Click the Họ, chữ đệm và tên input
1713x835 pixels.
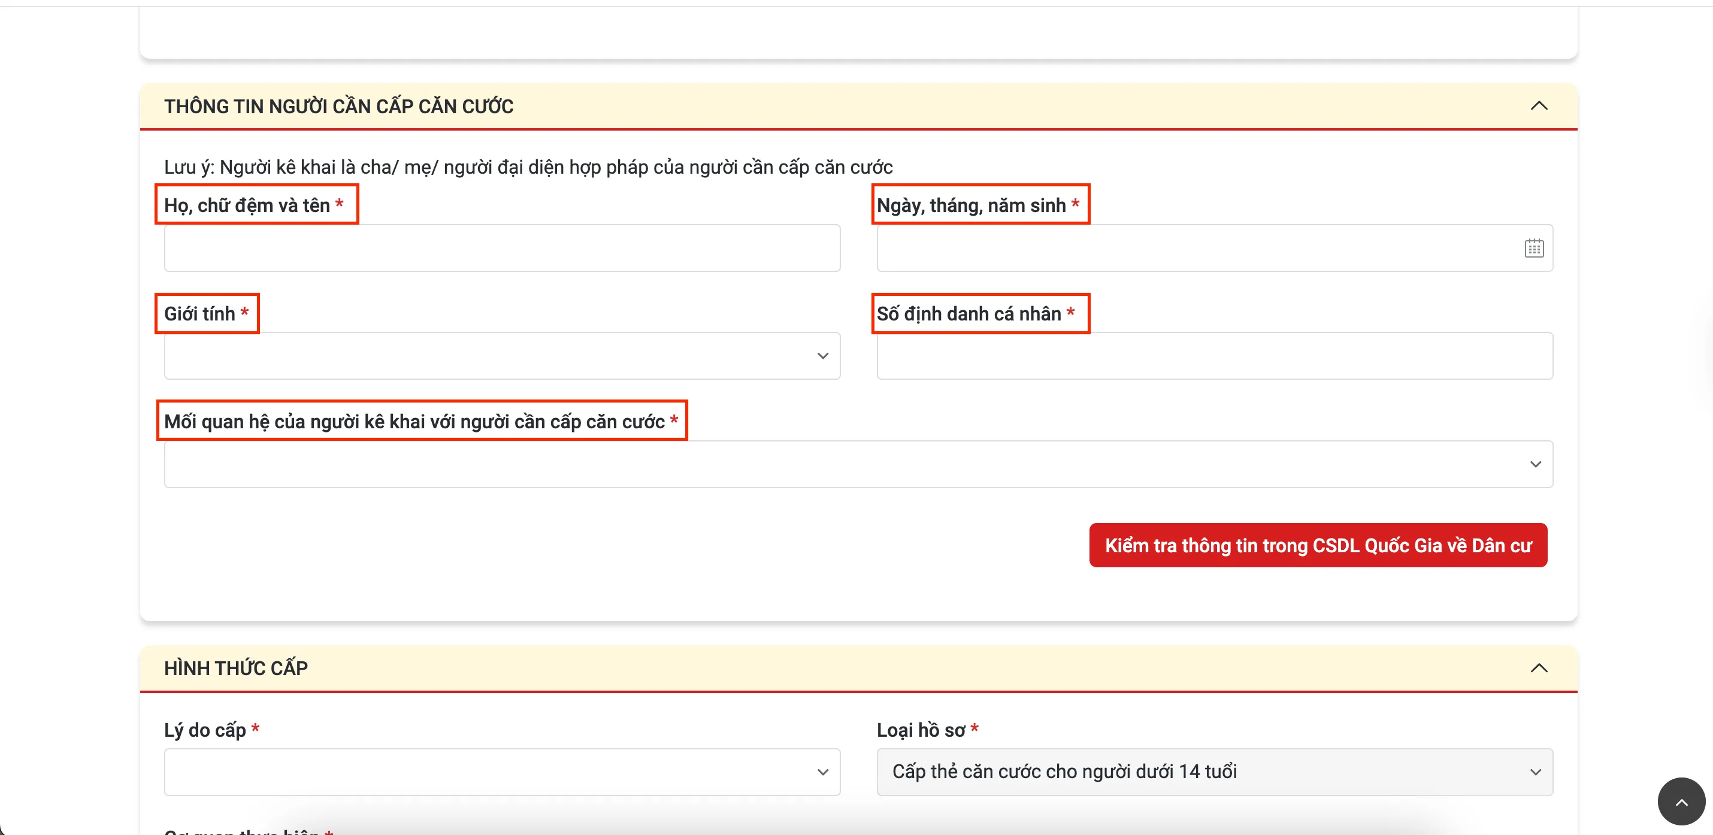(x=502, y=248)
